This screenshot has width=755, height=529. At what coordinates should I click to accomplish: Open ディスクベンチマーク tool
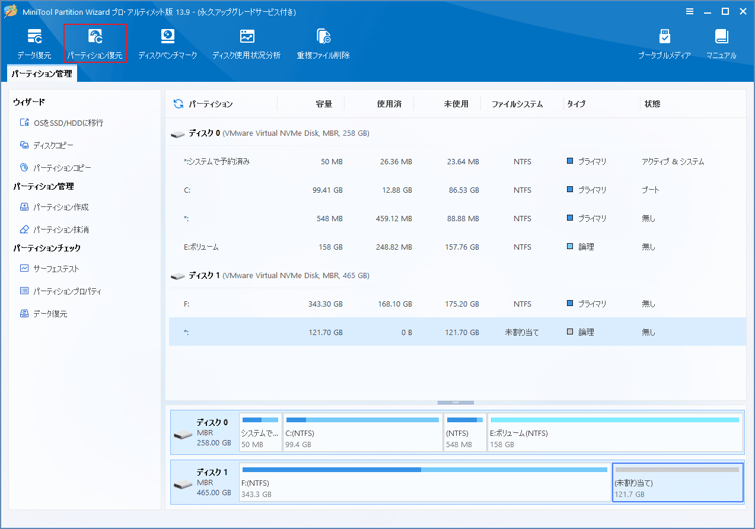(x=167, y=44)
